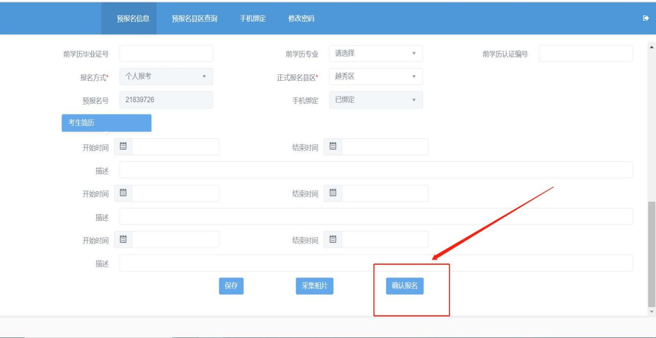Go to the 修改密码 tab
Viewport: 656px width, 338px height.
click(301, 19)
